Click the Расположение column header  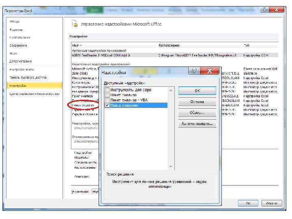(169, 45)
